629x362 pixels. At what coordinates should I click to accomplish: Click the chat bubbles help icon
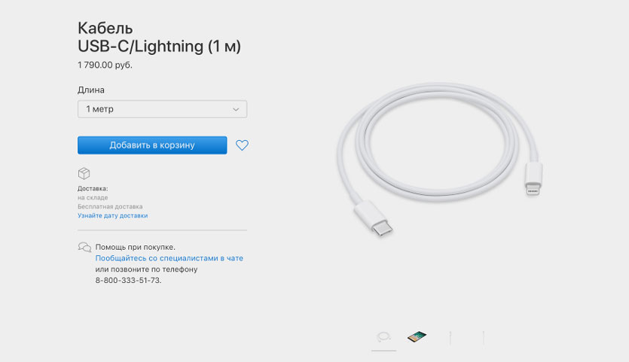pyautogui.click(x=84, y=247)
